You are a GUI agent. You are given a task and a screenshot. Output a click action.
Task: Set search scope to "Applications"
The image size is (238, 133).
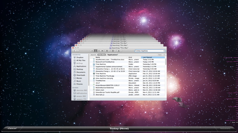pos(113,55)
